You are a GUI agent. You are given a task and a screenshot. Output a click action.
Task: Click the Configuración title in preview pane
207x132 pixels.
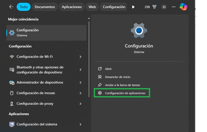(139, 46)
